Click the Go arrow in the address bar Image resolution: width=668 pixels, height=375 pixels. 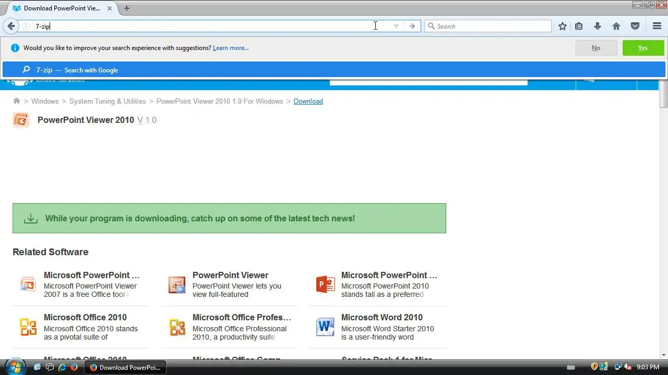click(412, 26)
